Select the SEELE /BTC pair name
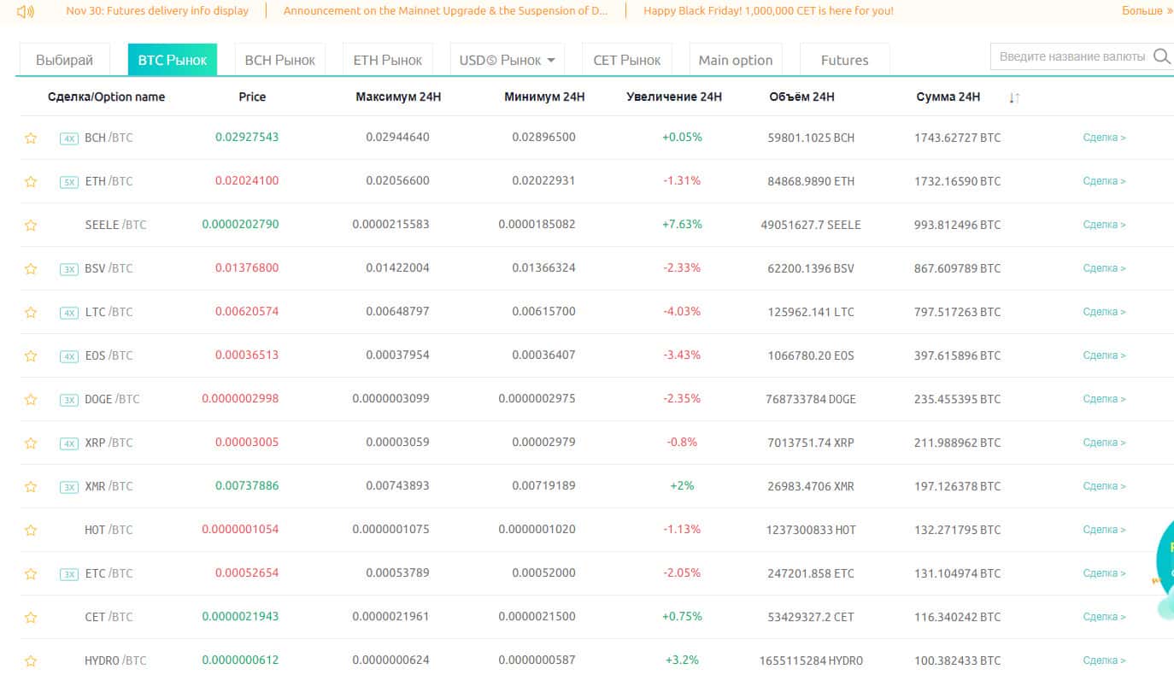 point(115,225)
